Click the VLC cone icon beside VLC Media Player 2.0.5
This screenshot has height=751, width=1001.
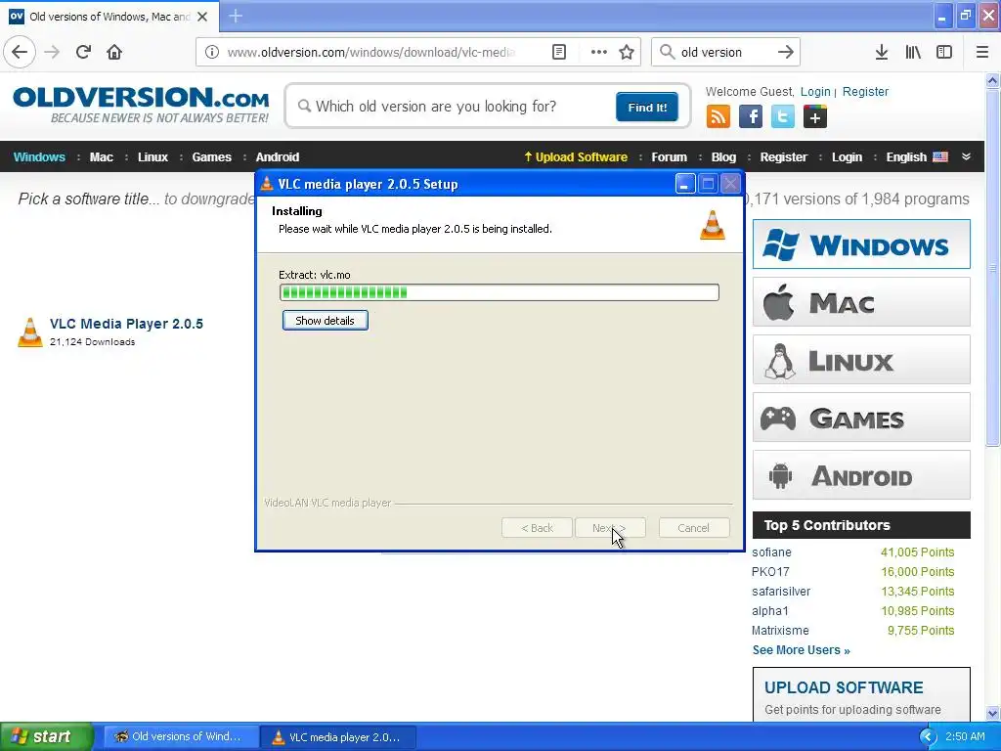click(x=30, y=332)
